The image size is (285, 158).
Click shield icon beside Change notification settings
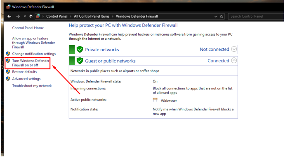(x=8, y=53)
